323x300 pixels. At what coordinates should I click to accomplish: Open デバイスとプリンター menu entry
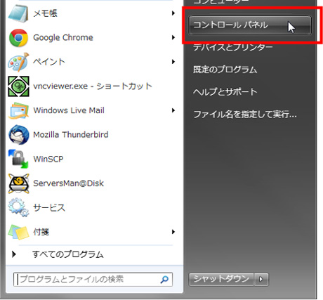pos(233,47)
